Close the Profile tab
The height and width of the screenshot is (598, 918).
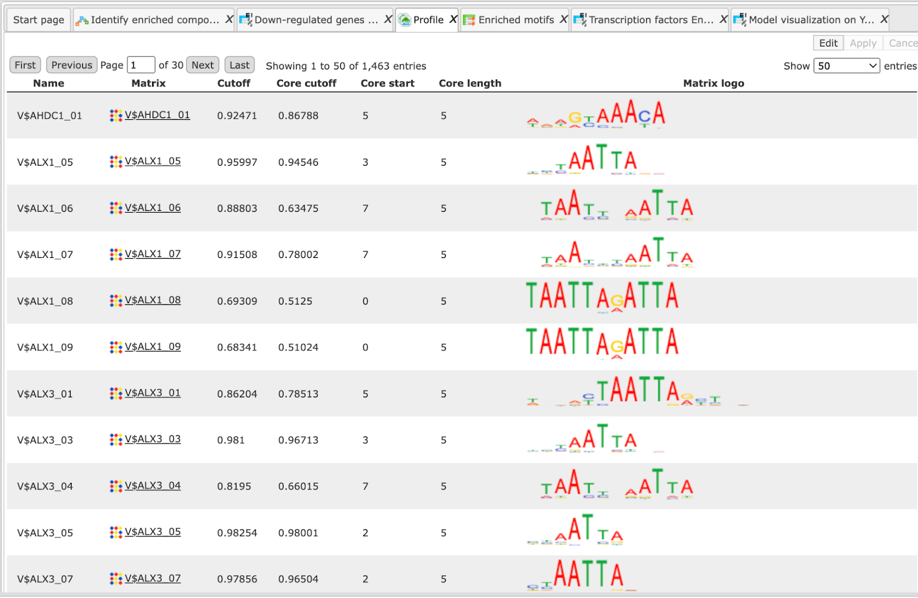tap(453, 19)
